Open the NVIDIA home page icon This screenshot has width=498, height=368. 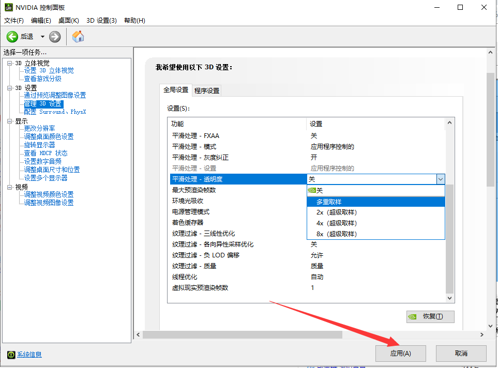(78, 37)
